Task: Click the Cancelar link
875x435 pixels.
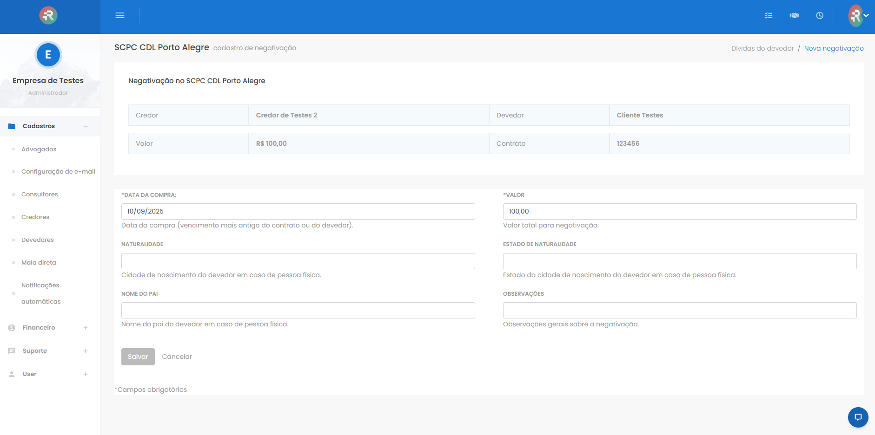Action: pyautogui.click(x=177, y=357)
